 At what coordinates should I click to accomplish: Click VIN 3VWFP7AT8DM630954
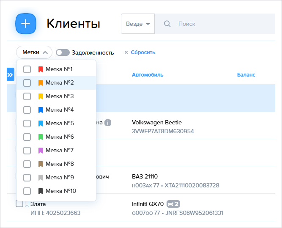[163, 131]
